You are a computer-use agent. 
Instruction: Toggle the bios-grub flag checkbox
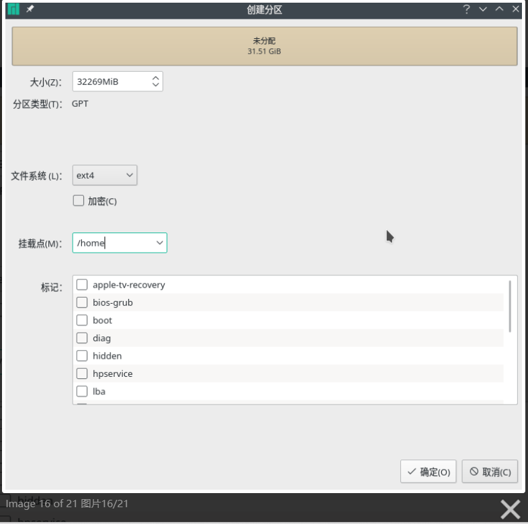tap(82, 302)
